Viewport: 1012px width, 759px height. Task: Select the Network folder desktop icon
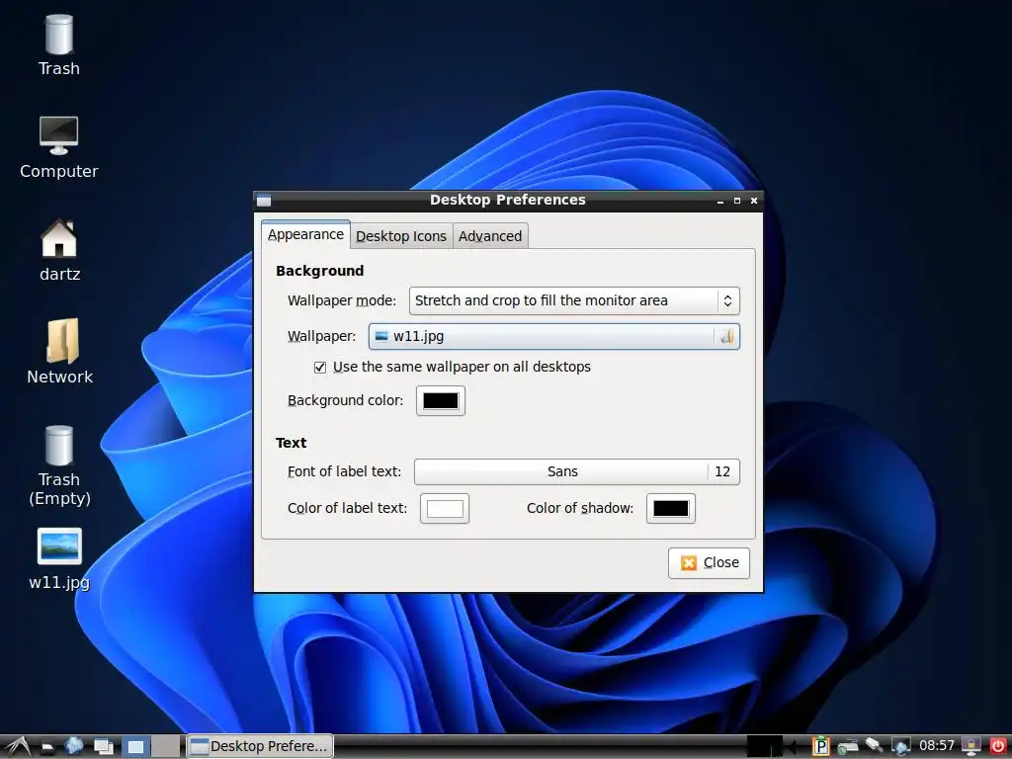point(60,353)
